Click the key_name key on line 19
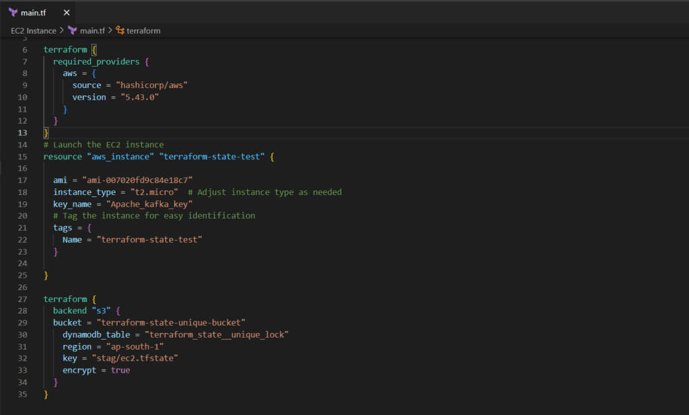Image resolution: width=689 pixels, height=415 pixels. click(73, 204)
